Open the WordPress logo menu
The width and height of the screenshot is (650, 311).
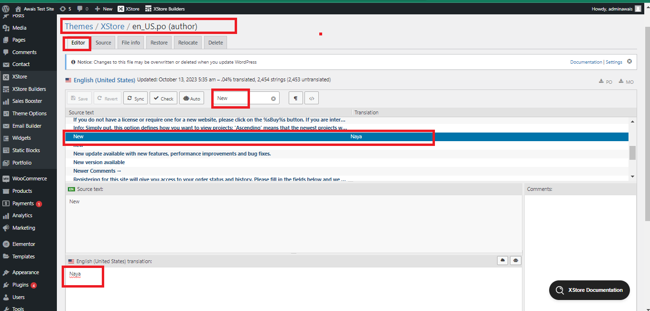6,9
